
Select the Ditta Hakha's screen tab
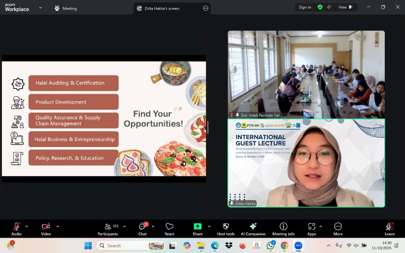click(x=163, y=8)
